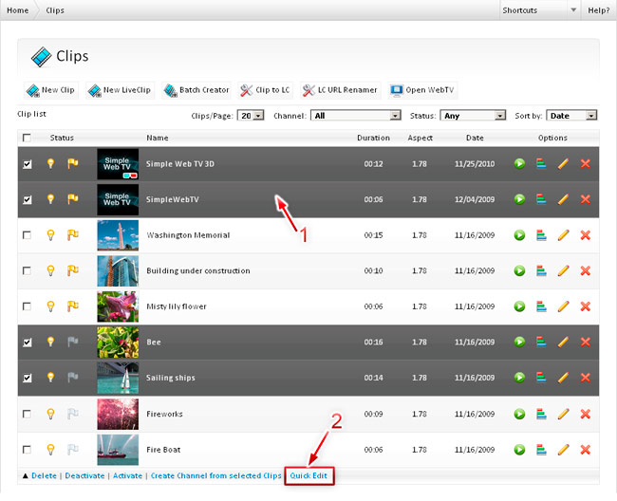Check the Washington Memorial checkbox

coord(27,235)
